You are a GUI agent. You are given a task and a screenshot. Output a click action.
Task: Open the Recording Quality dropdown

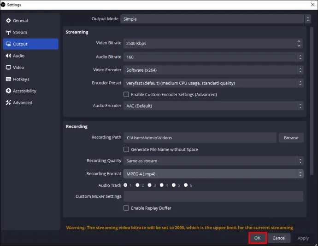click(x=213, y=161)
